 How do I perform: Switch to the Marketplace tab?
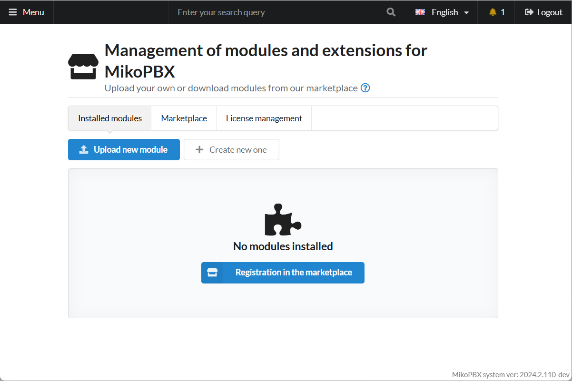click(184, 118)
